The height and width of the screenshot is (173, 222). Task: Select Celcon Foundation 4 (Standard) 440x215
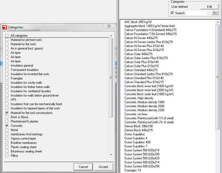click(150, 30)
